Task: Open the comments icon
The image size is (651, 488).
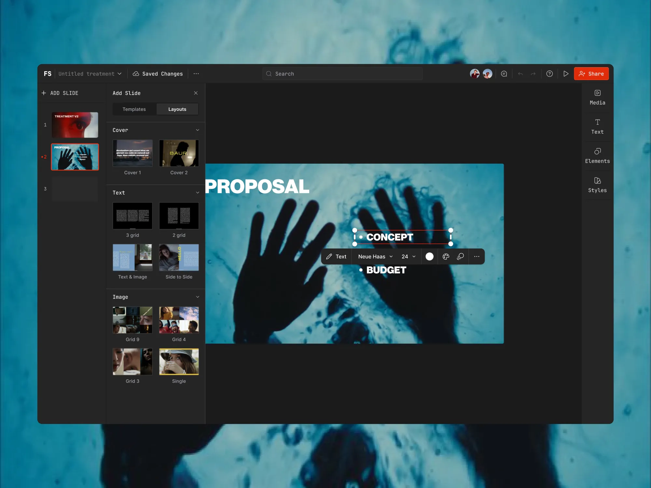Action: tap(504, 74)
